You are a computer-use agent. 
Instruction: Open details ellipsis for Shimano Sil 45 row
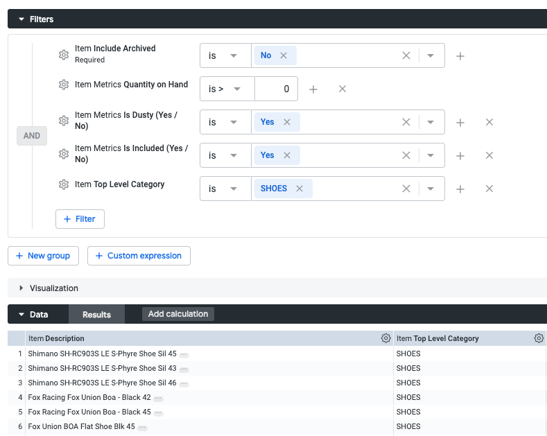pyautogui.click(x=184, y=355)
